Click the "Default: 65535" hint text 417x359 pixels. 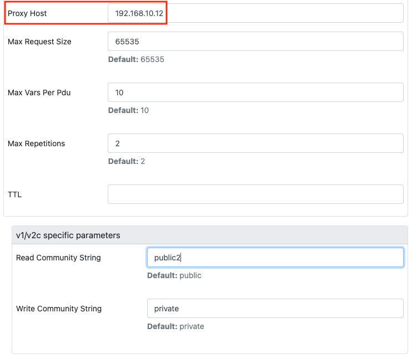pos(136,59)
